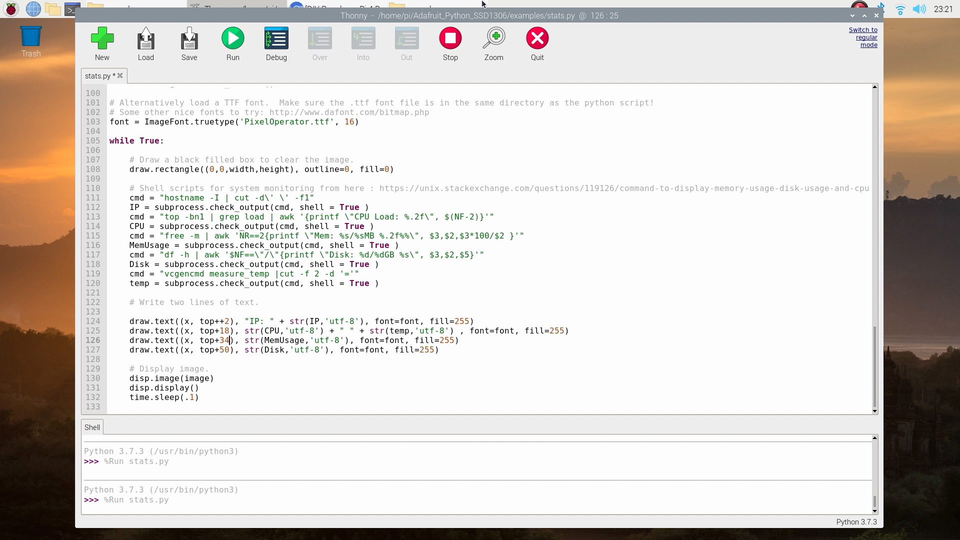This screenshot has width=960, height=540.
Task: Click the Load file icon
Action: click(145, 39)
